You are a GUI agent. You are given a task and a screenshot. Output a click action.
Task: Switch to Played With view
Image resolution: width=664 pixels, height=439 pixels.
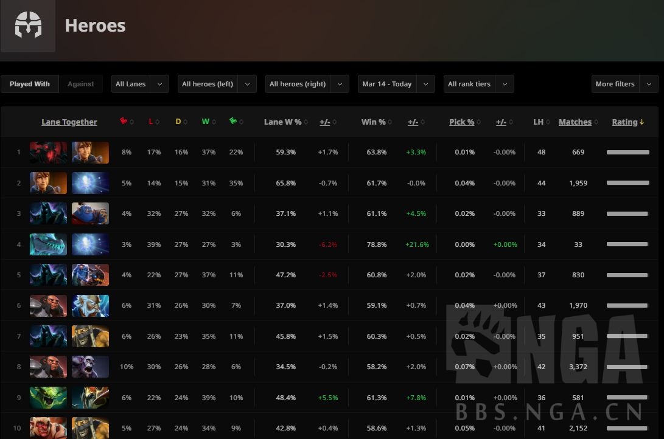pos(30,84)
